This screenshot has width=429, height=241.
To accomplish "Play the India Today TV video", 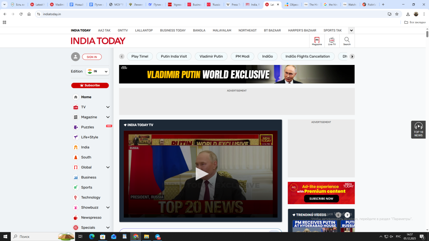I will [x=201, y=174].
